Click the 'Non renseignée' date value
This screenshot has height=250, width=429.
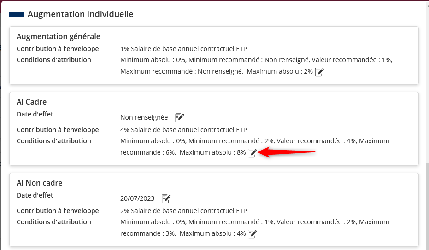pos(144,117)
